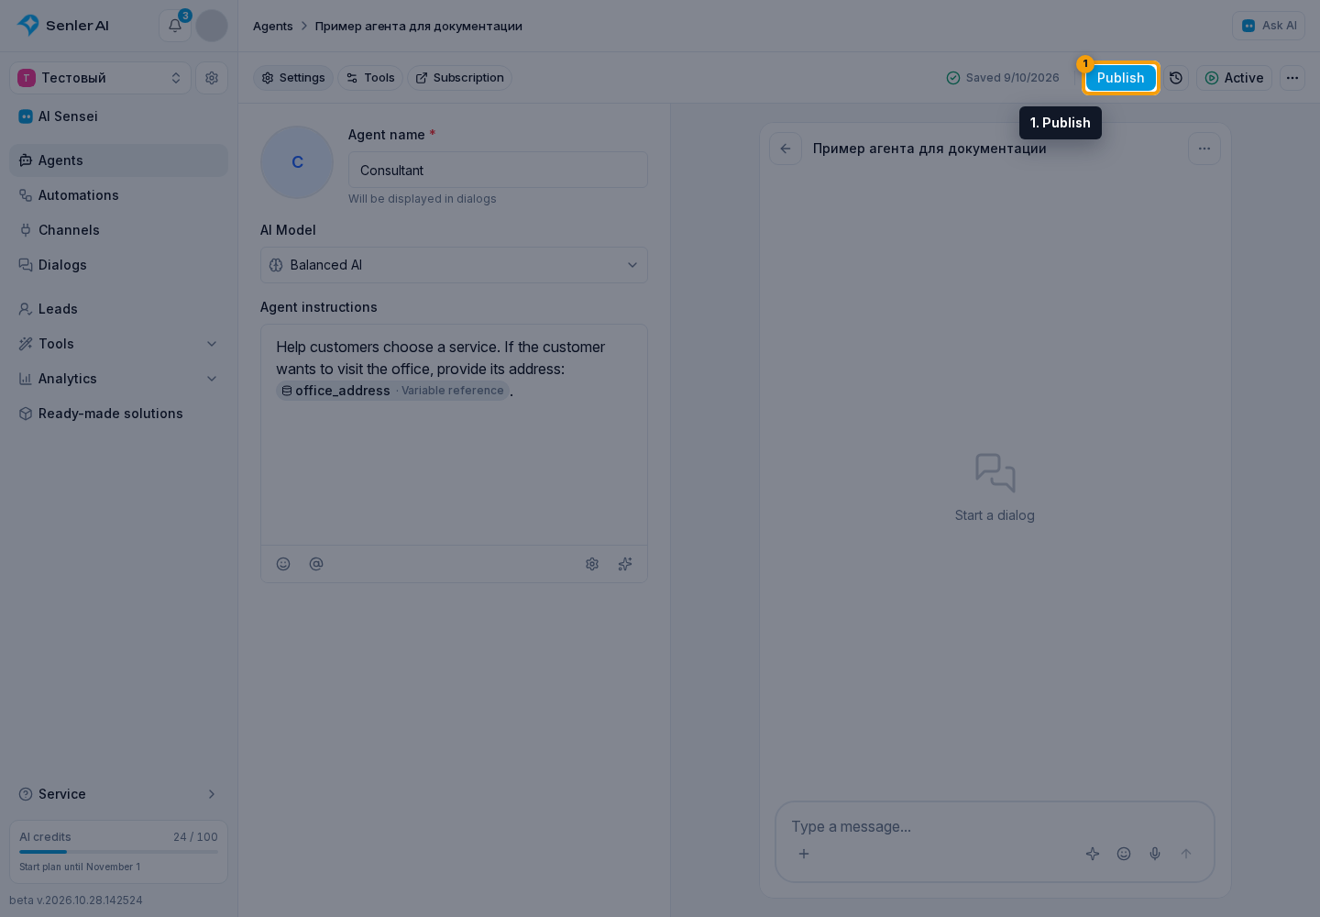This screenshot has width=1320, height=917.
Task: Expand the Tools sidebar section
Action: [x=119, y=344]
